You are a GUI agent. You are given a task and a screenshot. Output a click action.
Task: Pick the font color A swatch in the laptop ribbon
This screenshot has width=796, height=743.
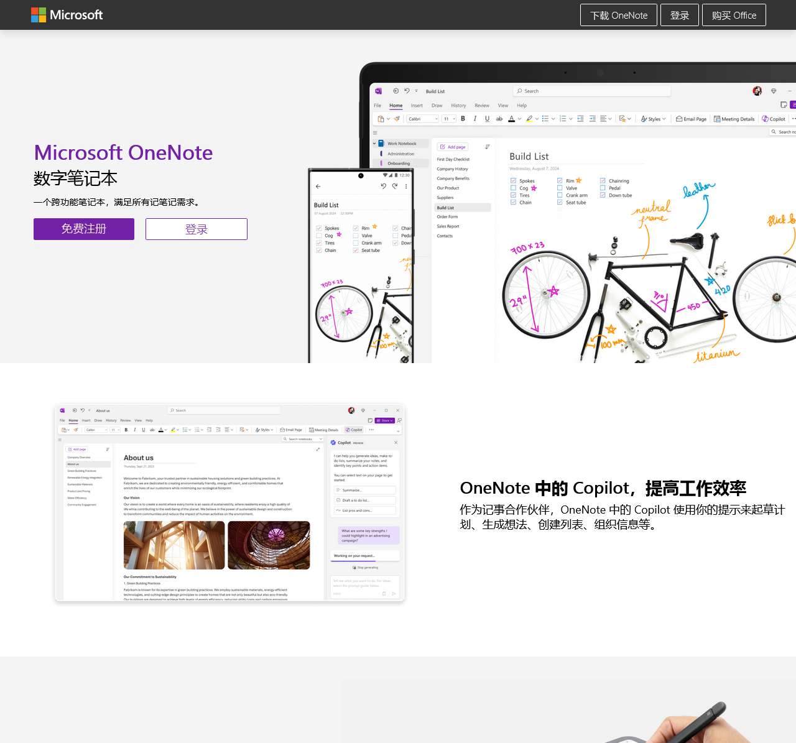[x=511, y=119]
